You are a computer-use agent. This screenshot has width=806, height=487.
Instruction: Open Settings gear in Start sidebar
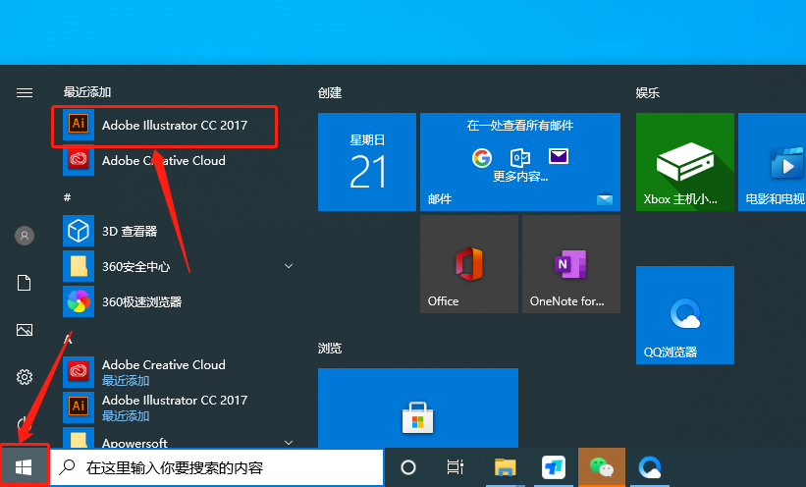(25, 377)
